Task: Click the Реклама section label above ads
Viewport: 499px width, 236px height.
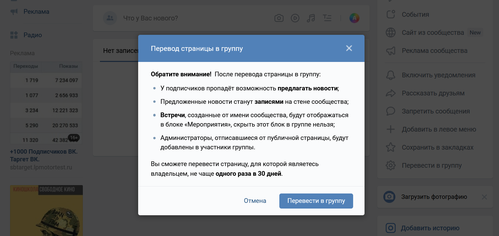Action: (x=22, y=53)
